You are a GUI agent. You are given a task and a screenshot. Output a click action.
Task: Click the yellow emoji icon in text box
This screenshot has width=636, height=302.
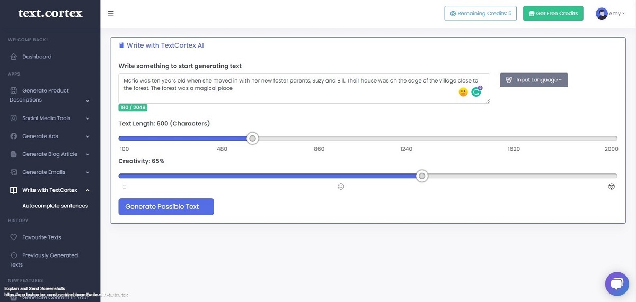463,92
